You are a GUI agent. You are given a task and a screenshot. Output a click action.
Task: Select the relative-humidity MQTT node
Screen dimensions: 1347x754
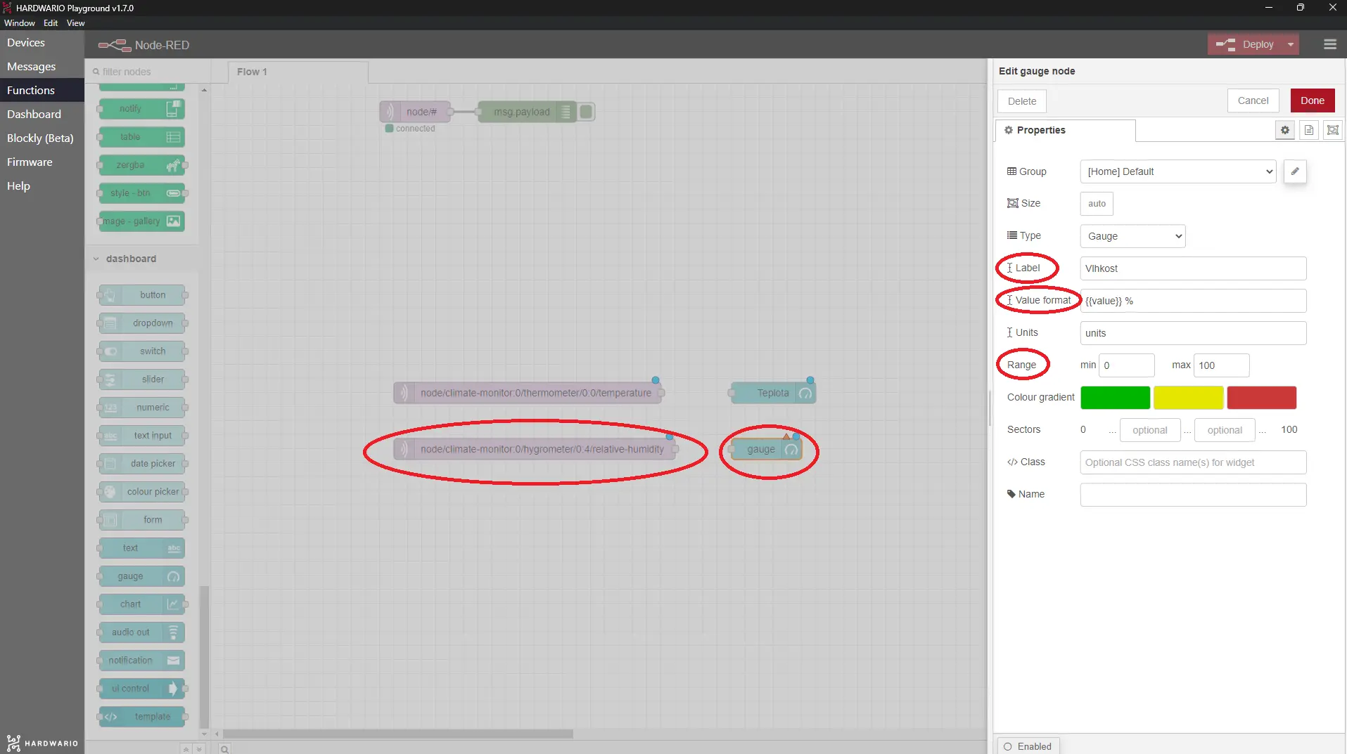535,450
